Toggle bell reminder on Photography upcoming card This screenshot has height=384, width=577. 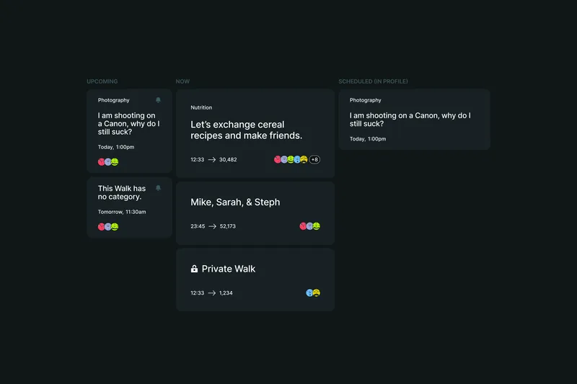158,100
